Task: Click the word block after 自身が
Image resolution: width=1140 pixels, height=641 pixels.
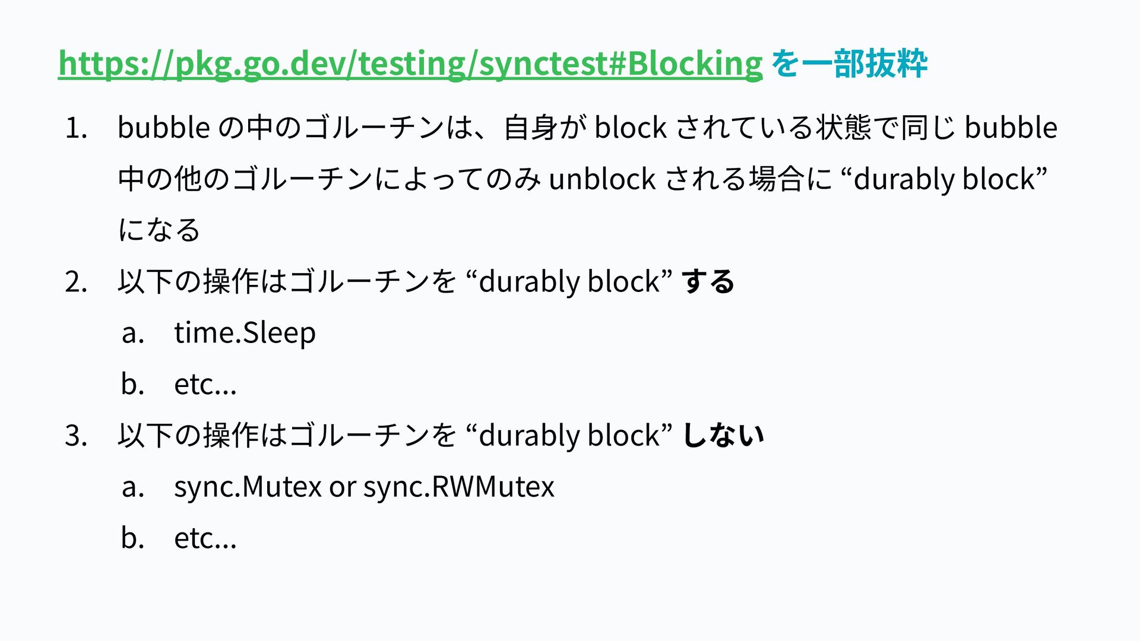Action: 631,127
